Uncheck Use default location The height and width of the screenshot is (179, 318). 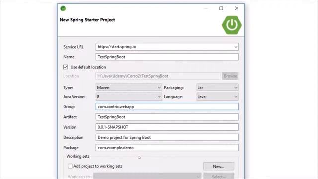(x=65, y=67)
